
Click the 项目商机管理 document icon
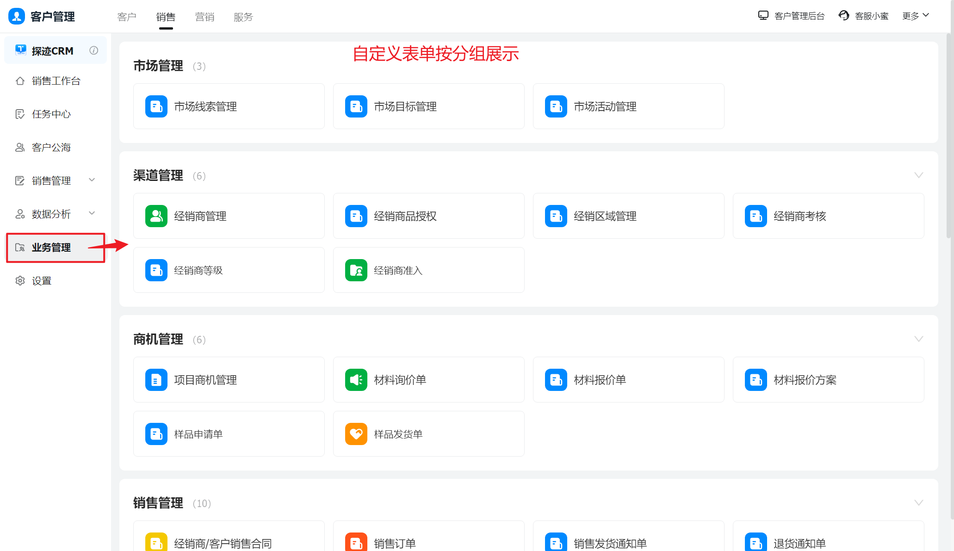(x=156, y=380)
